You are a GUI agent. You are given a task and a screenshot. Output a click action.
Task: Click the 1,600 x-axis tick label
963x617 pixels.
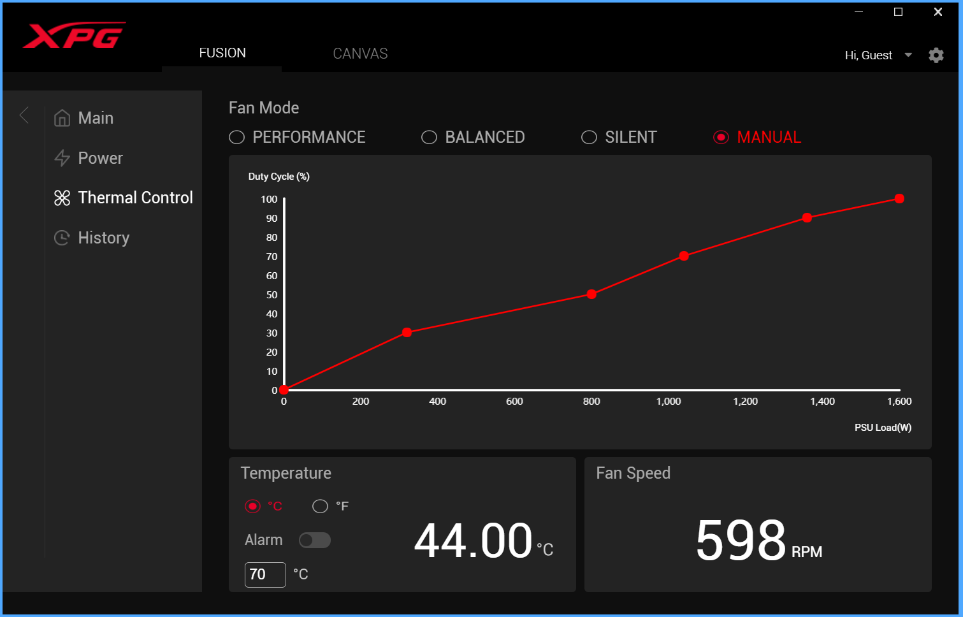(x=899, y=402)
